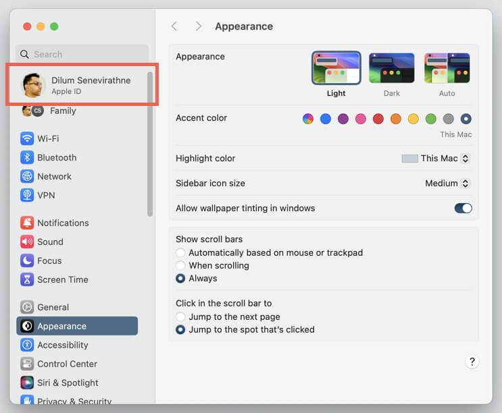Close the window with the red button

(x=27, y=26)
